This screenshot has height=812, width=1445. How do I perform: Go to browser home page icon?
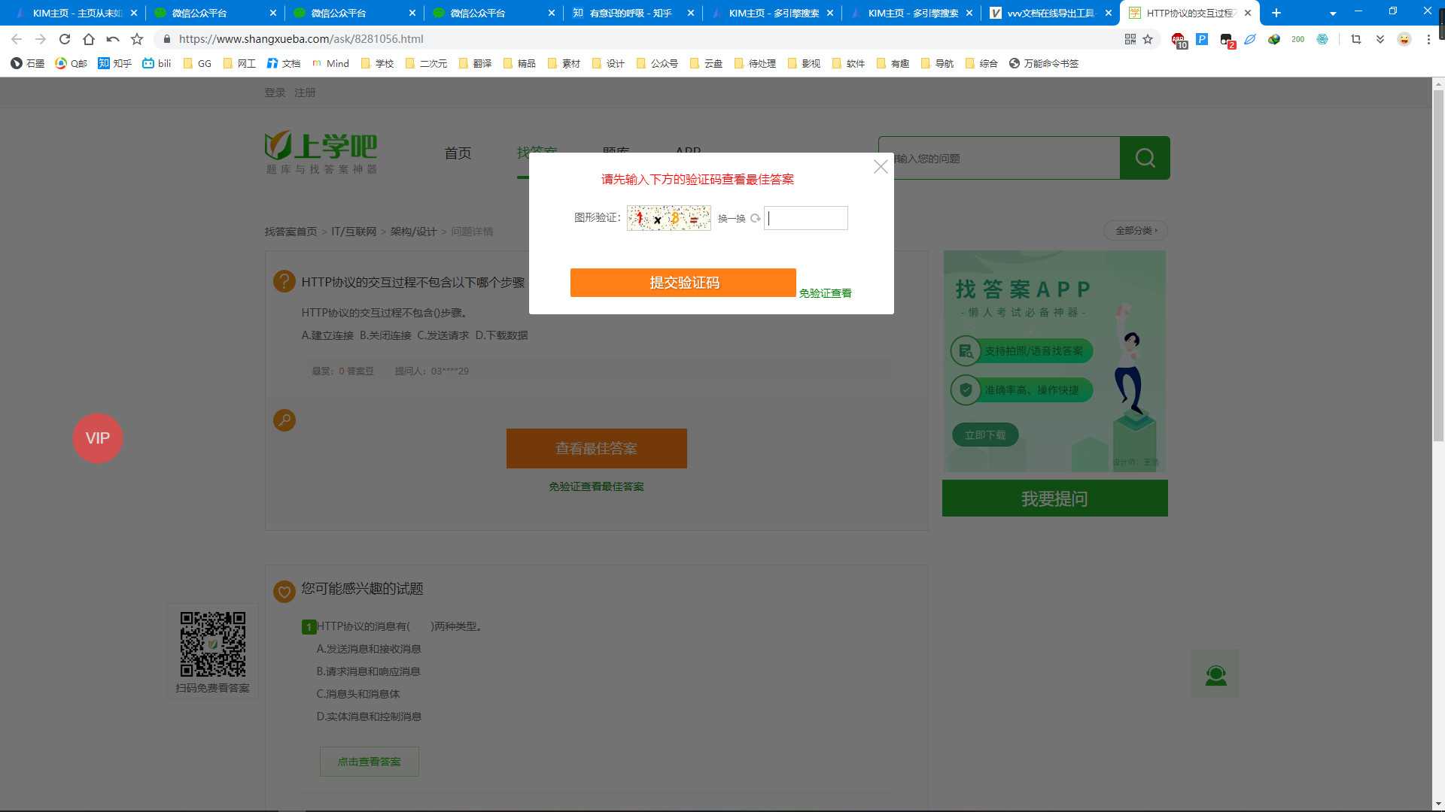[x=89, y=39]
